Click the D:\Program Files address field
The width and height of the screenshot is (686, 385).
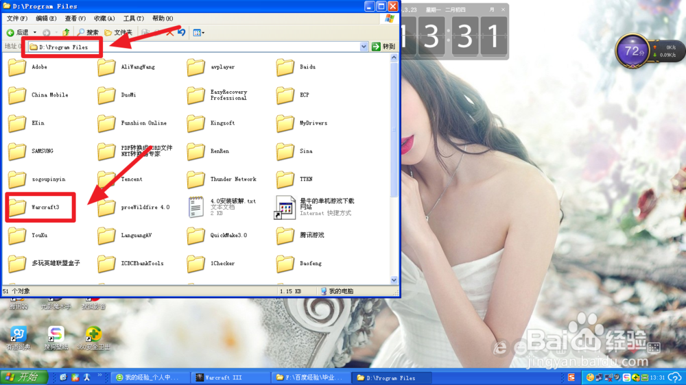pos(194,47)
